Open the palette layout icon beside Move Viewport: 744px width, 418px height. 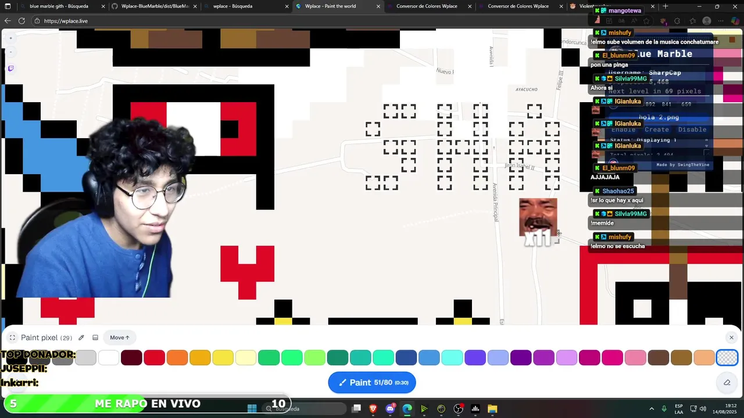click(95, 337)
